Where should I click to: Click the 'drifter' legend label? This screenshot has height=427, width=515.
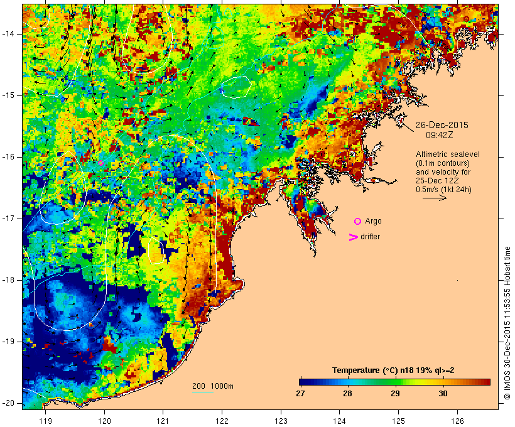pos(370,237)
